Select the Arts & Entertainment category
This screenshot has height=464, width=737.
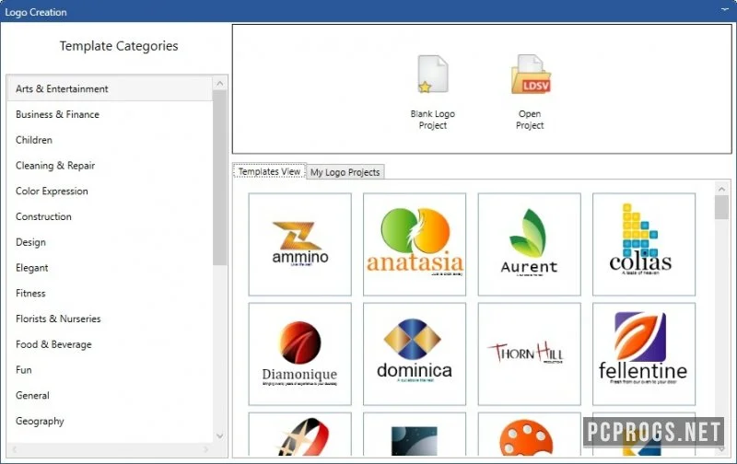tap(110, 88)
